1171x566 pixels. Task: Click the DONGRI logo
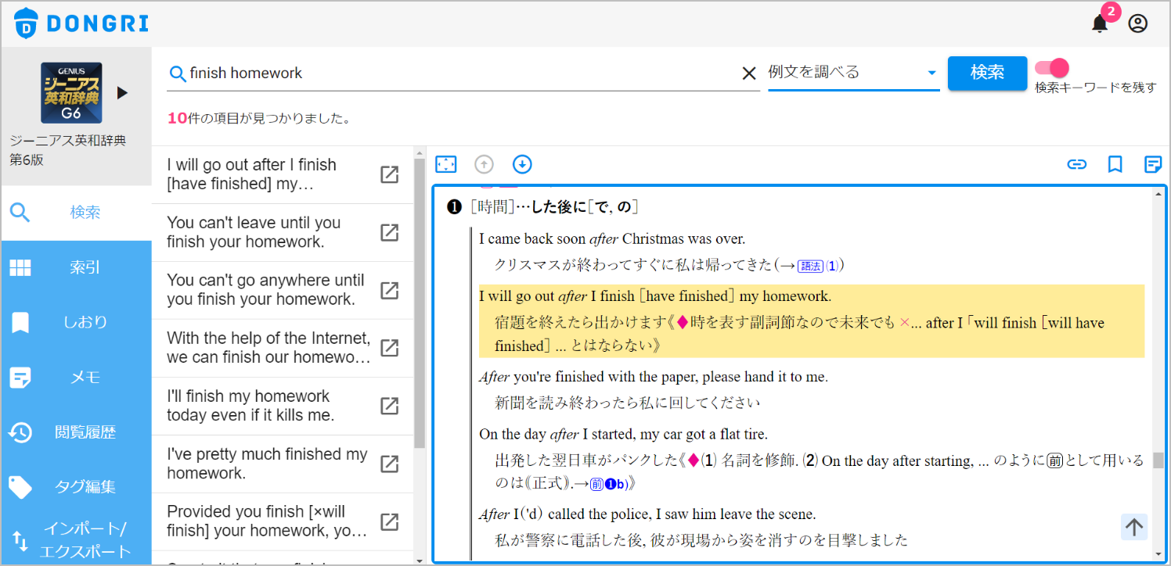click(81, 23)
